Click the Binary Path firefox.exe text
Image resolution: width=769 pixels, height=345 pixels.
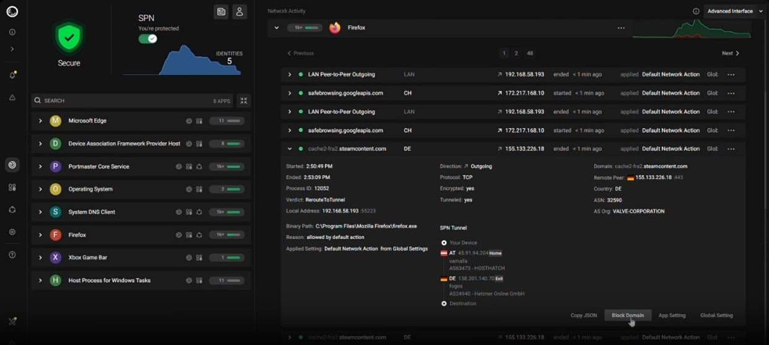pyautogui.click(x=366, y=227)
